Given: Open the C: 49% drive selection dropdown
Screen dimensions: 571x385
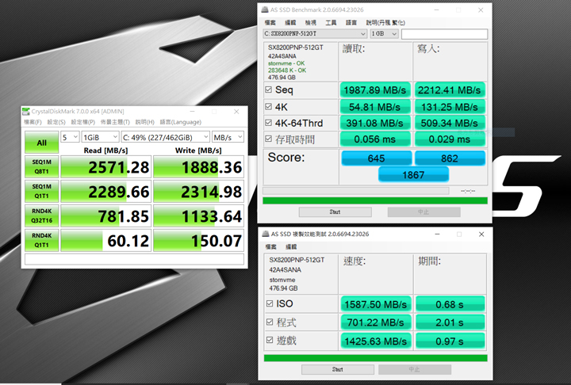Looking at the screenshot, I should pos(165,137).
